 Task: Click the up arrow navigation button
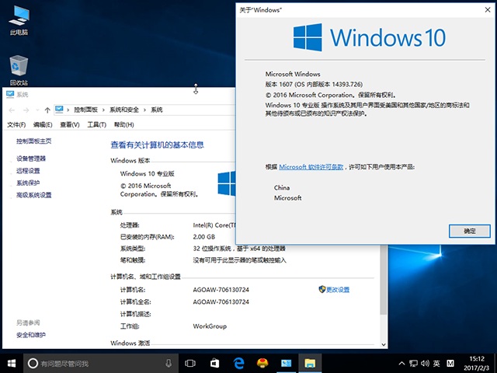pyautogui.click(x=48, y=110)
